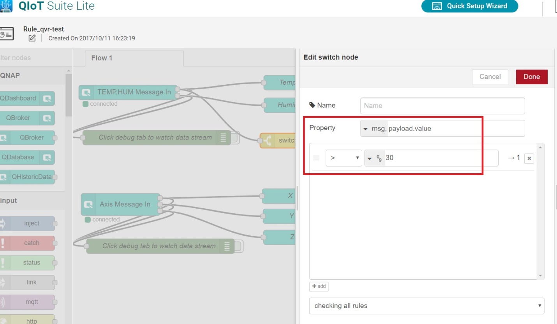Select the QHistoricData palette node
This screenshot has width=557, height=324.
26,177
